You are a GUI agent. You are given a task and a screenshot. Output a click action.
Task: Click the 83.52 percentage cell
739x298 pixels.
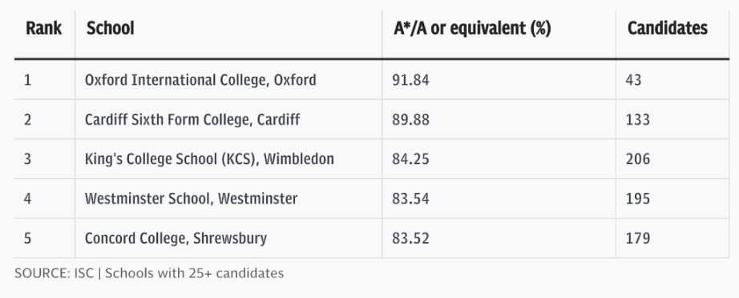[410, 238]
